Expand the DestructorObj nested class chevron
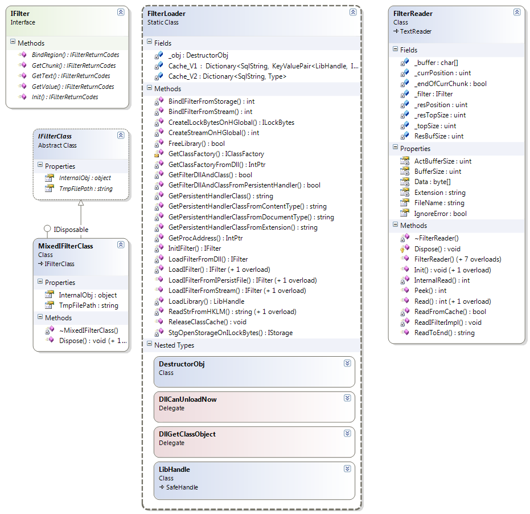This screenshot has height=514, width=530. [347, 363]
